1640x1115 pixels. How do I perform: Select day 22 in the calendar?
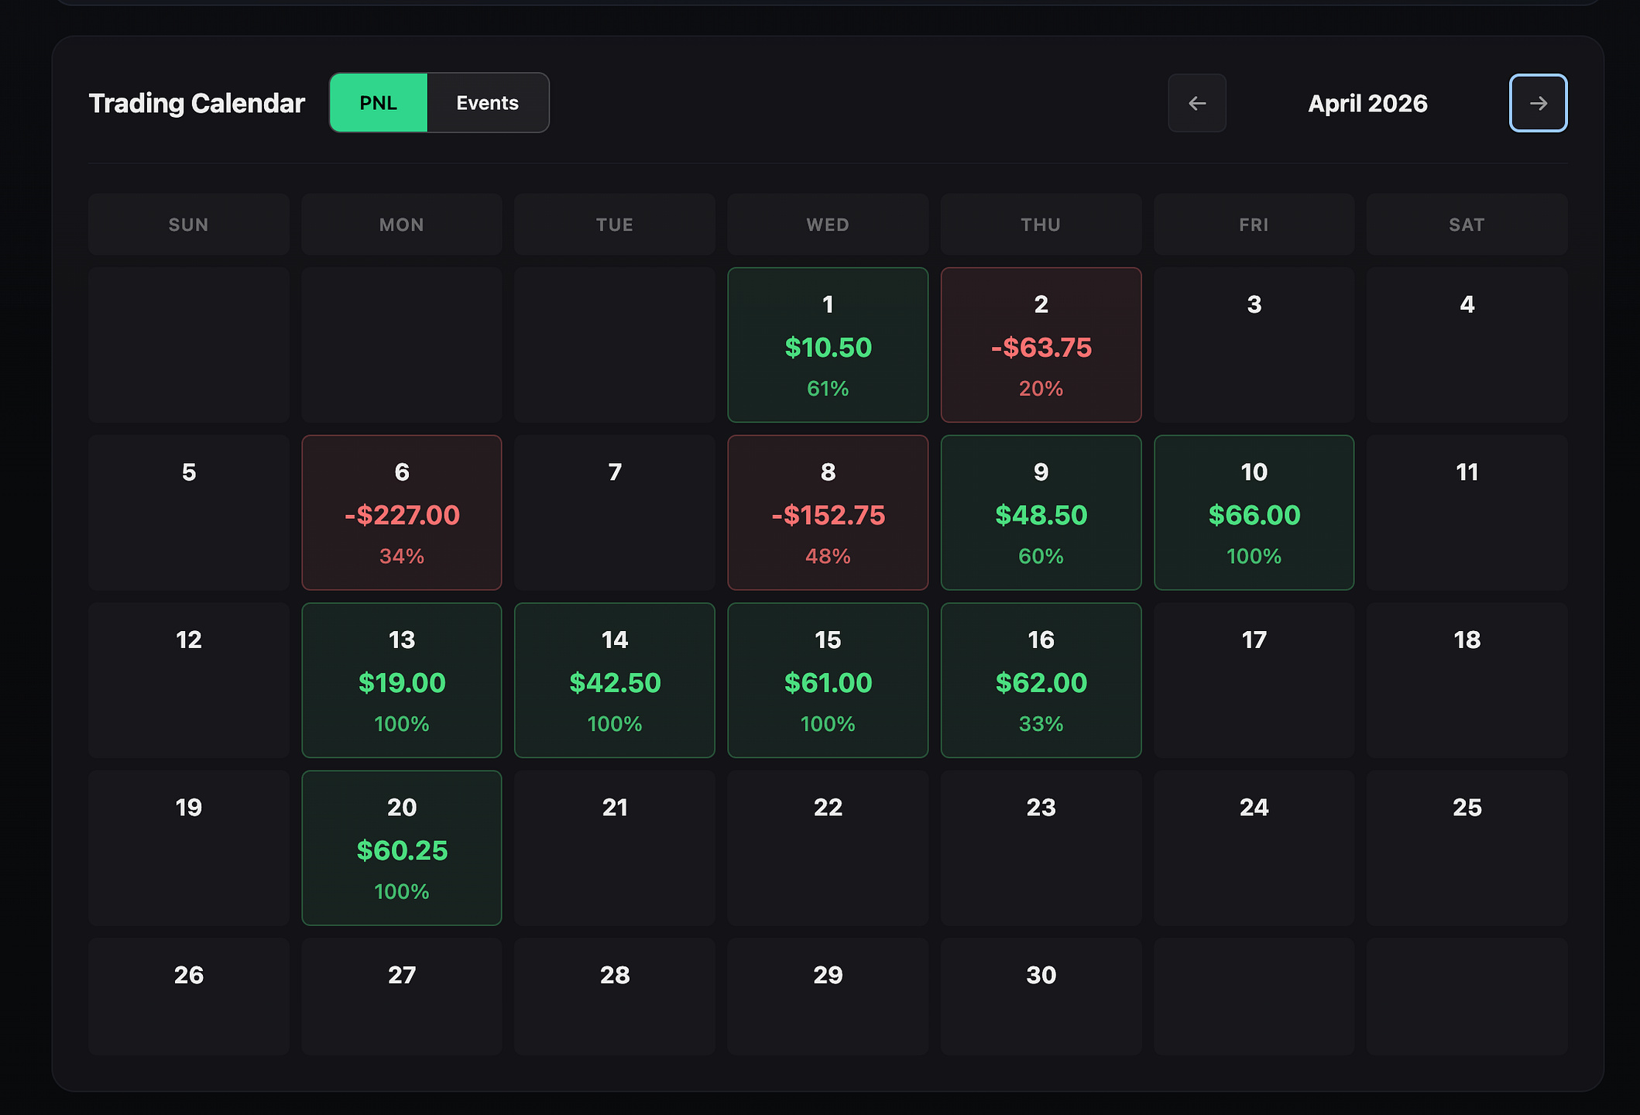click(x=828, y=848)
